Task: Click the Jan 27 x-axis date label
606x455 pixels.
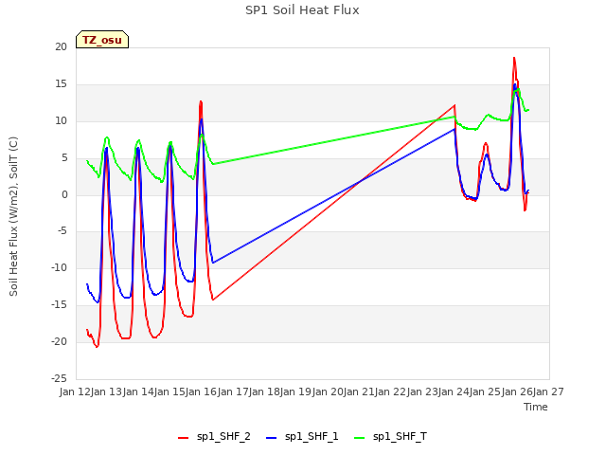Action: [x=548, y=391]
